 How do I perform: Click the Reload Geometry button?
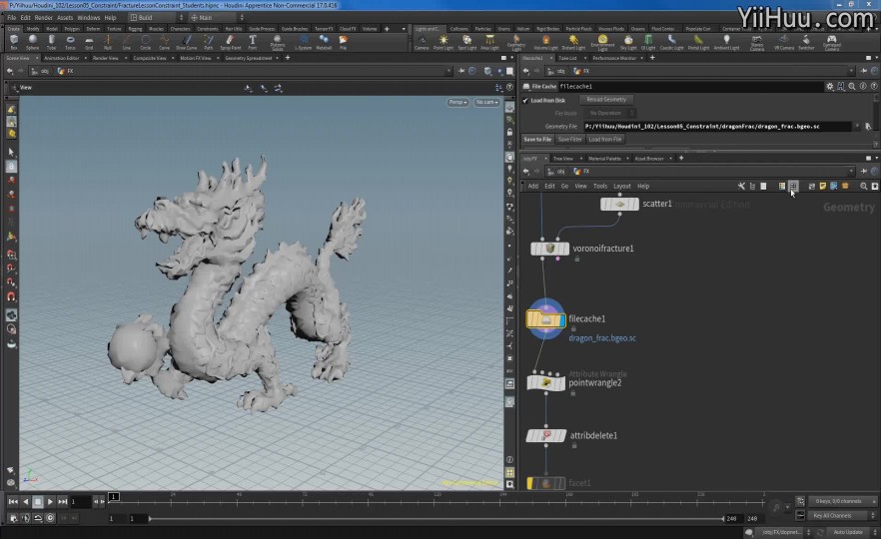tap(606, 100)
